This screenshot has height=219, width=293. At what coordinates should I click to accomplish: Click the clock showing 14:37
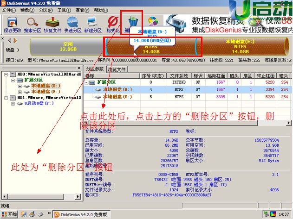click(284, 214)
